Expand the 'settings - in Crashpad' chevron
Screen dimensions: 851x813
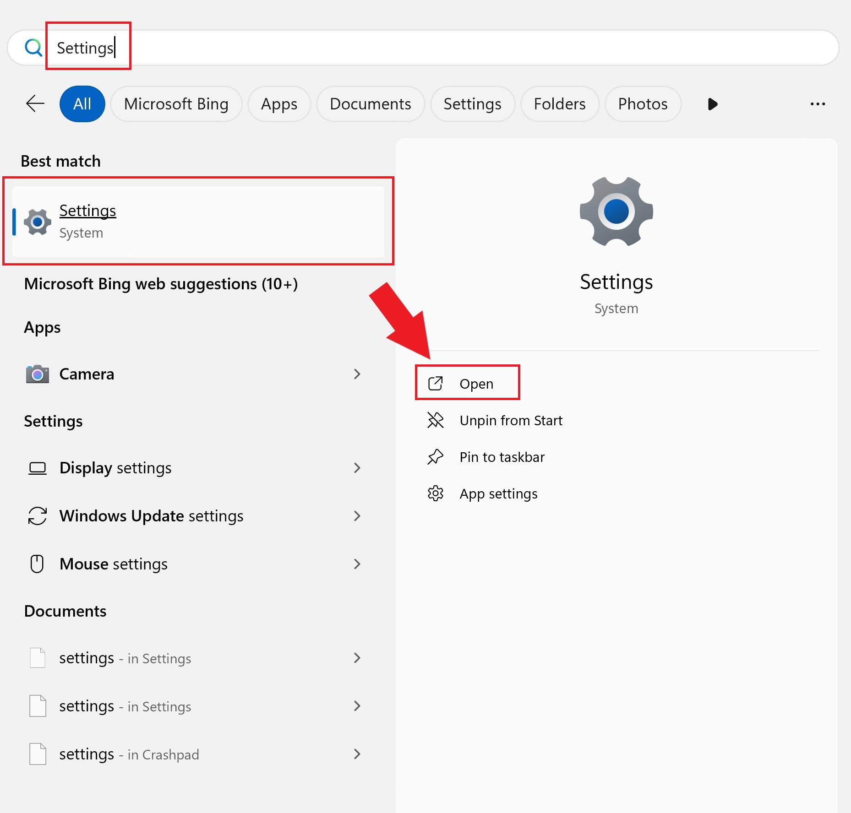[x=357, y=754]
